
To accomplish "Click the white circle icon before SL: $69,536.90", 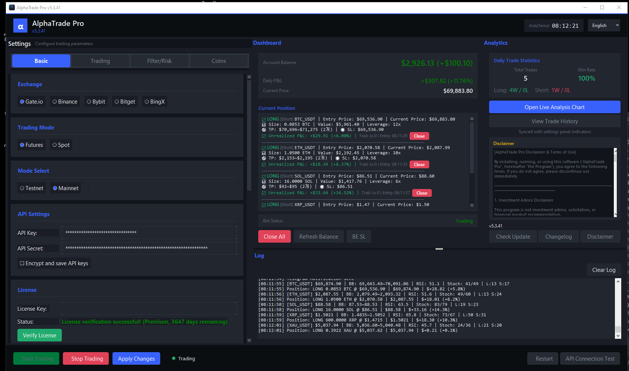I will click(343, 130).
